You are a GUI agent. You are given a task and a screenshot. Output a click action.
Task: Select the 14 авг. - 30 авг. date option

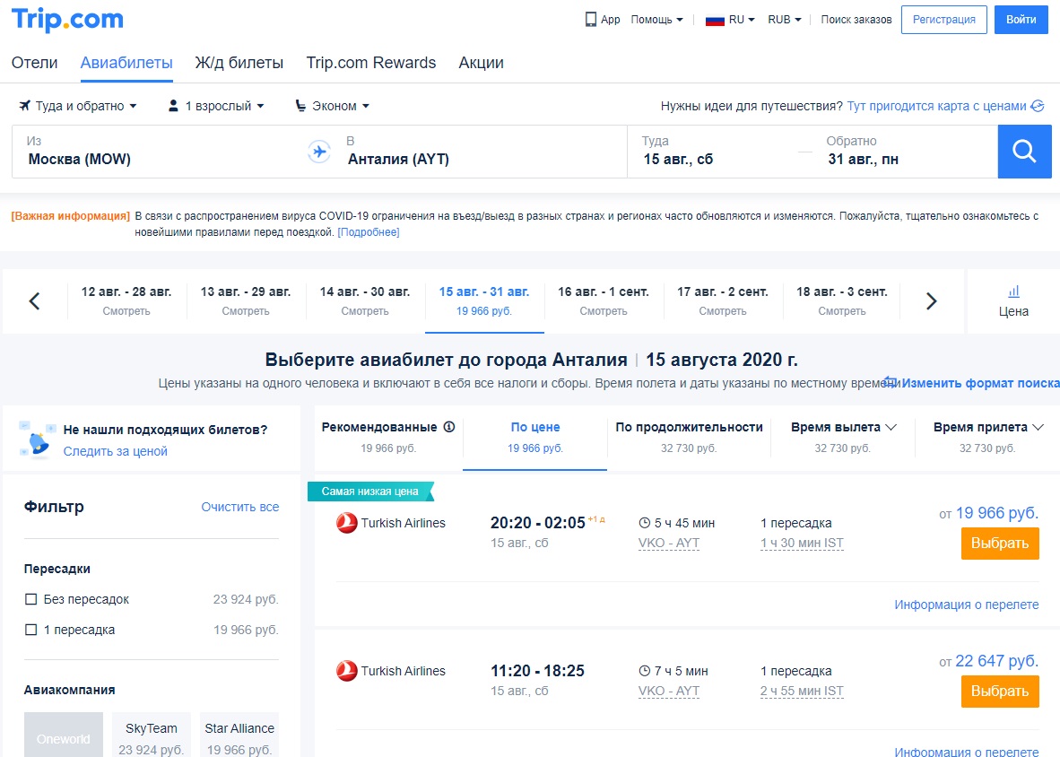(365, 300)
